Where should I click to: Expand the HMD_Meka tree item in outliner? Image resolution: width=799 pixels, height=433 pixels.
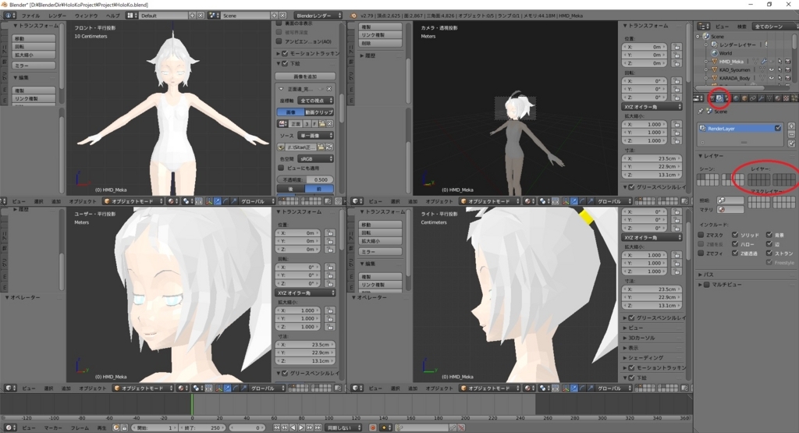[x=705, y=61]
